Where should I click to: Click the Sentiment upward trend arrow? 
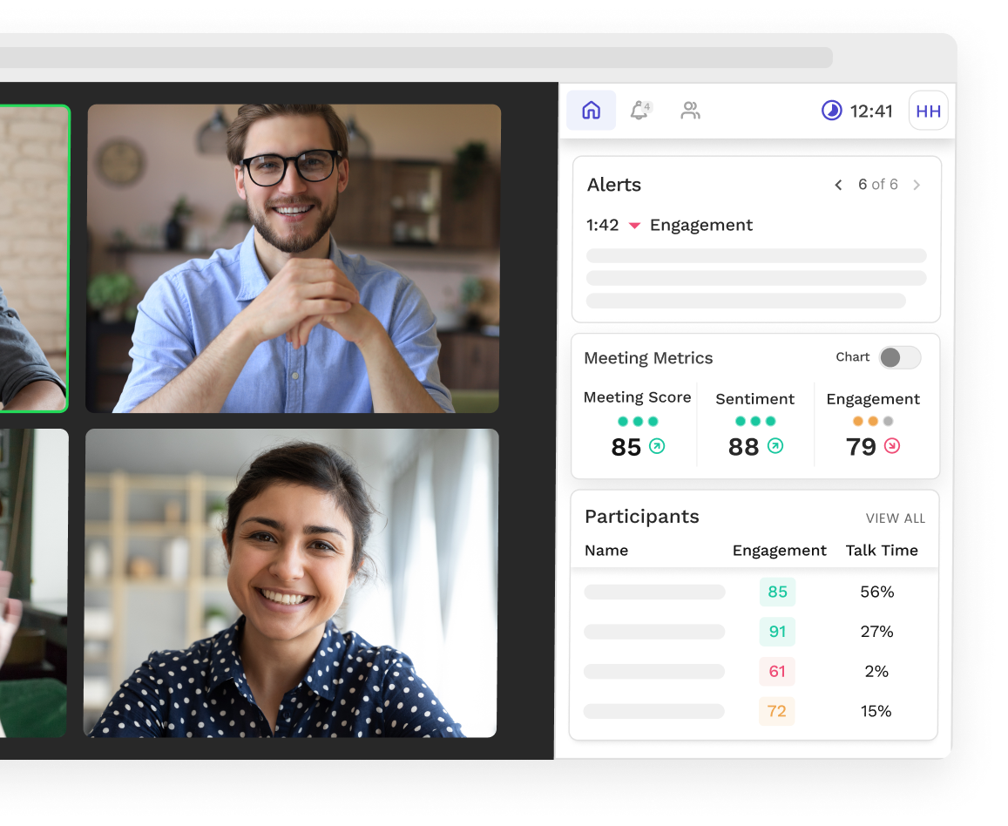click(775, 446)
